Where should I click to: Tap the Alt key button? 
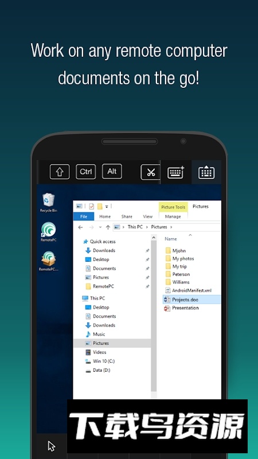tap(112, 171)
